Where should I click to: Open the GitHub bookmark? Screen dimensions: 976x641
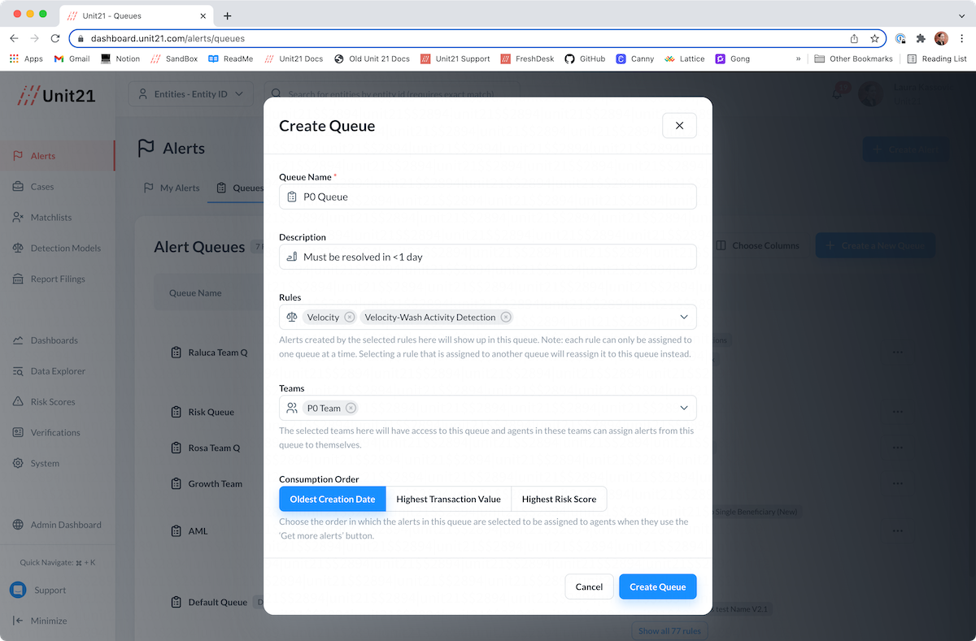[585, 58]
